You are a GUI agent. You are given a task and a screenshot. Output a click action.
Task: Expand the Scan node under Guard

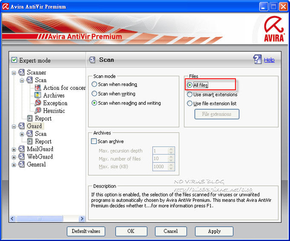coord(22,134)
